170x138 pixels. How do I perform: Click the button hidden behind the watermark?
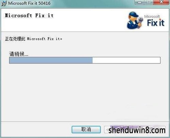coord(135,130)
